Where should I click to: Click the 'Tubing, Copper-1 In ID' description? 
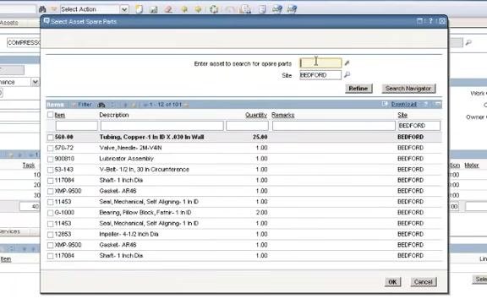click(x=151, y=137)
